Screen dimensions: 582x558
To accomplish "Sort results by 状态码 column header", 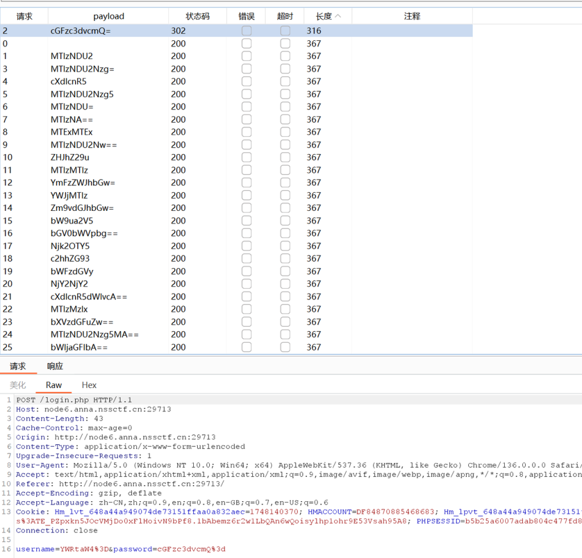I will [197, 16].
